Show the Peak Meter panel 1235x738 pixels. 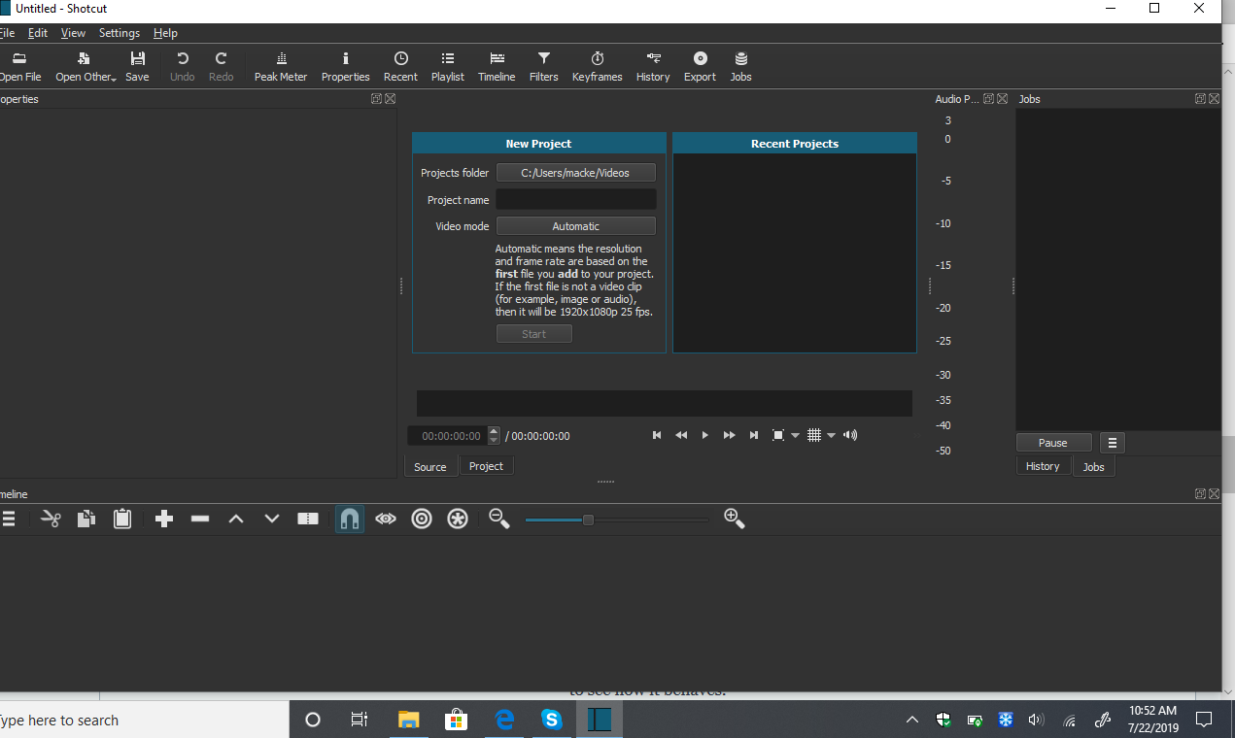point(281,66)
